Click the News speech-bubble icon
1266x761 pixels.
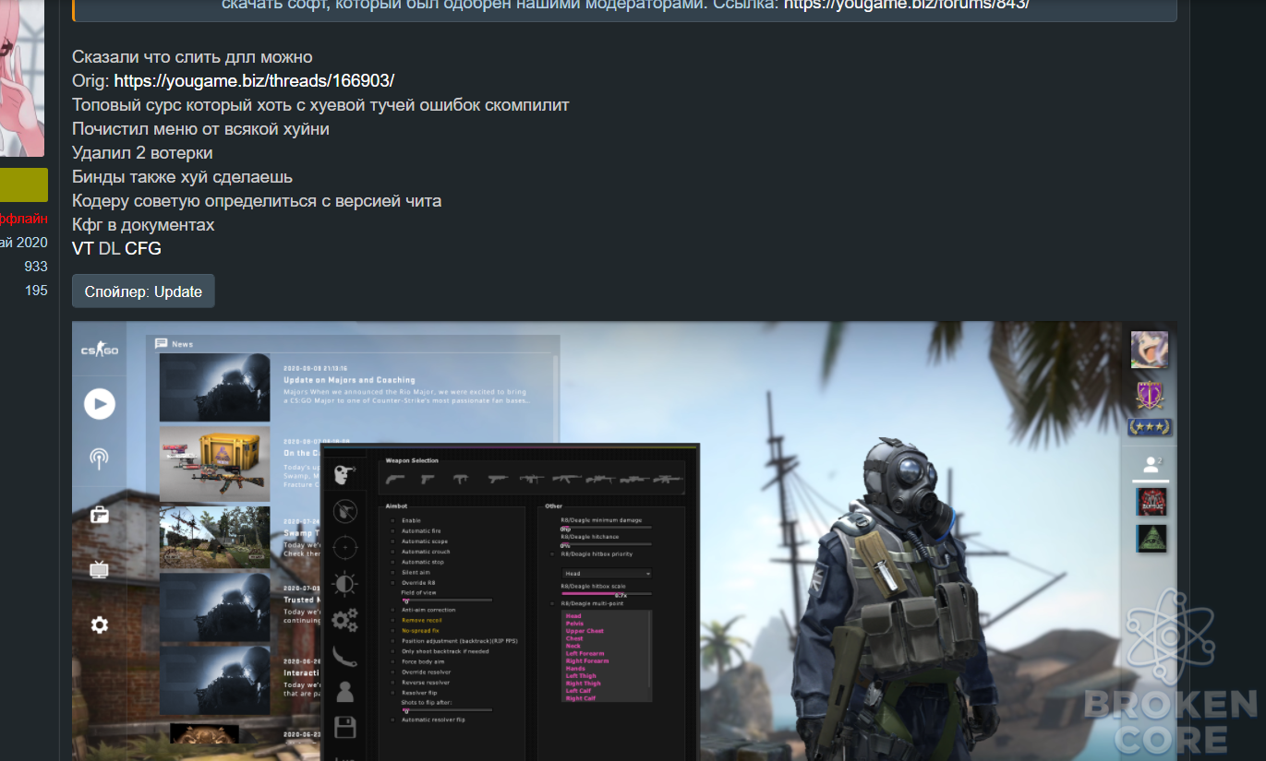(162, 343)
